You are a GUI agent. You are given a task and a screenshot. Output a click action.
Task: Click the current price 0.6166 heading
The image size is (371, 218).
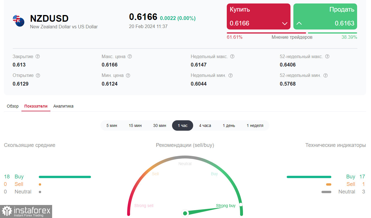143,17
